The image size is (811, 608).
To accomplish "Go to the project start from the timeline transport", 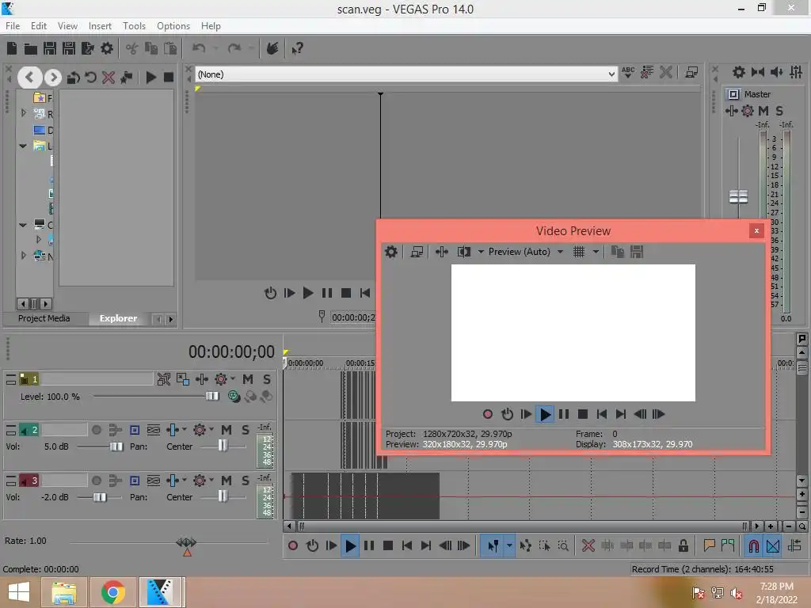I will [x=406, y=545].
